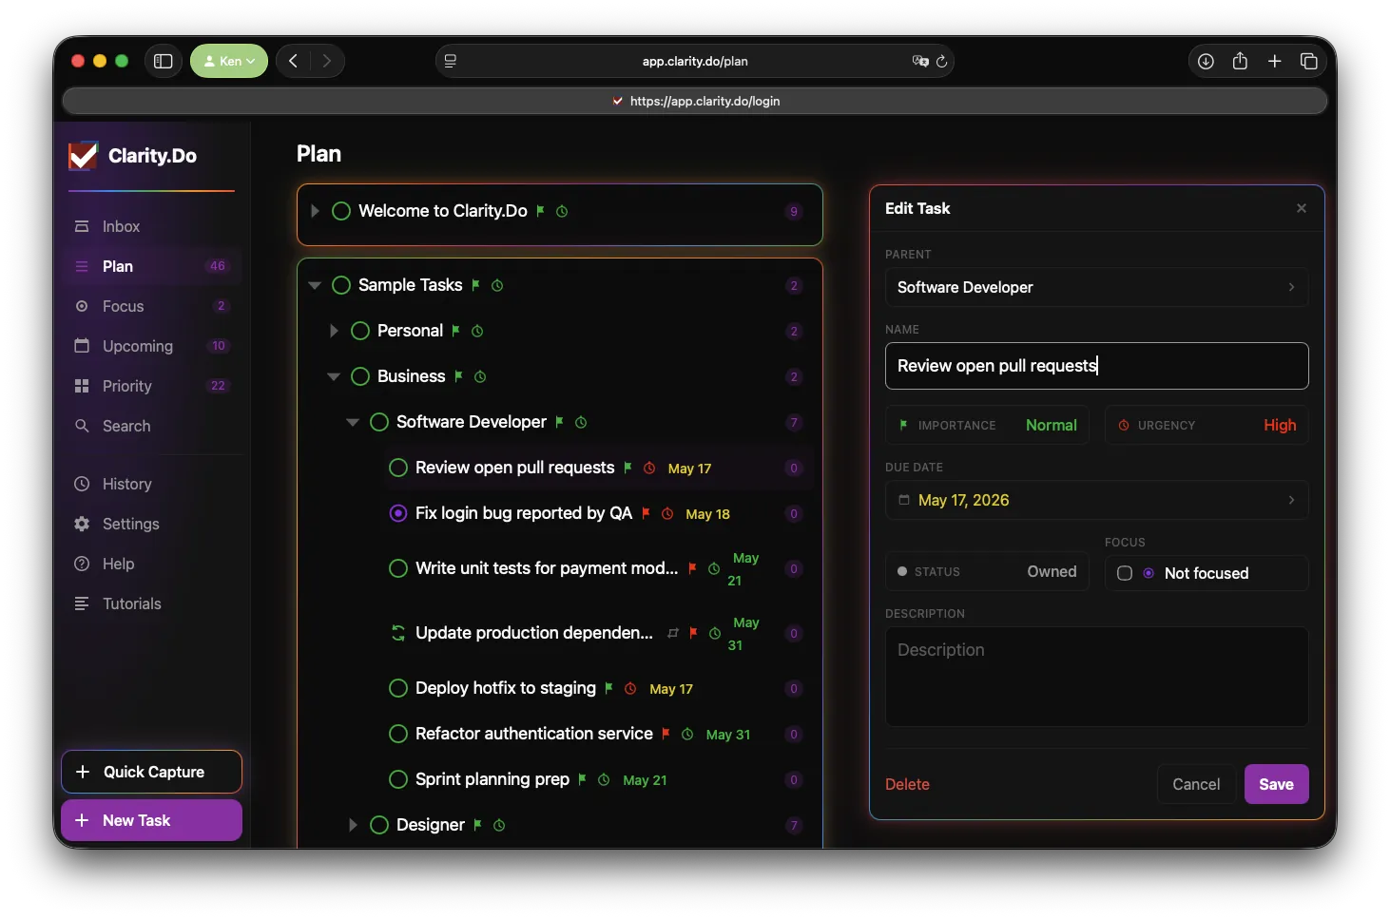Viewport: 1390px width, 919px height.
Task: Click the red clock on Deploy hotfix to staging
Action: tap(630, 688)
